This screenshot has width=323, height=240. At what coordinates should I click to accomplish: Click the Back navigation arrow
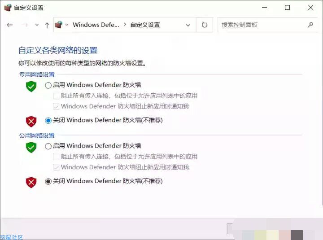point(10,25)
